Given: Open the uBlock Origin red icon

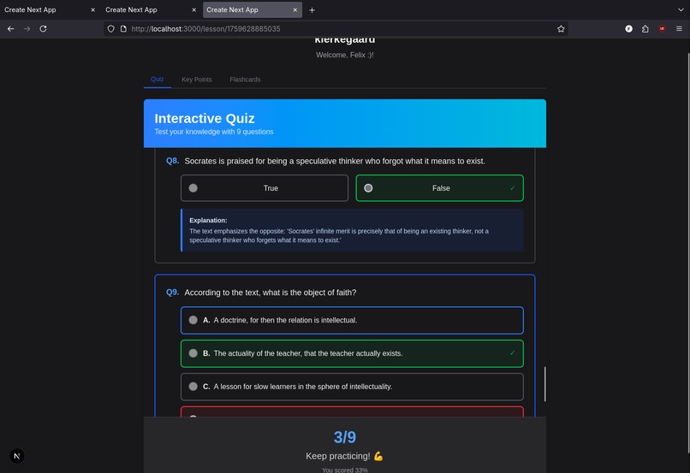Looking at the screenshot, I should (662, 28).
